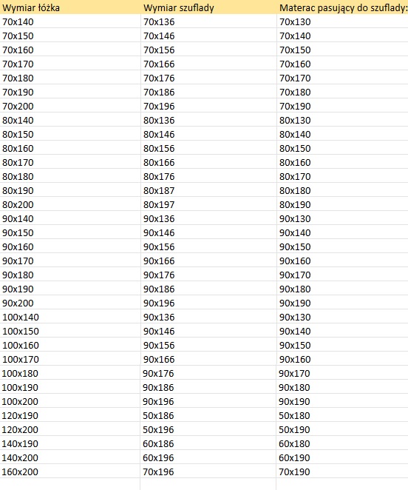Select the "Wymiar szuflady" header cell

pos(208,7)
